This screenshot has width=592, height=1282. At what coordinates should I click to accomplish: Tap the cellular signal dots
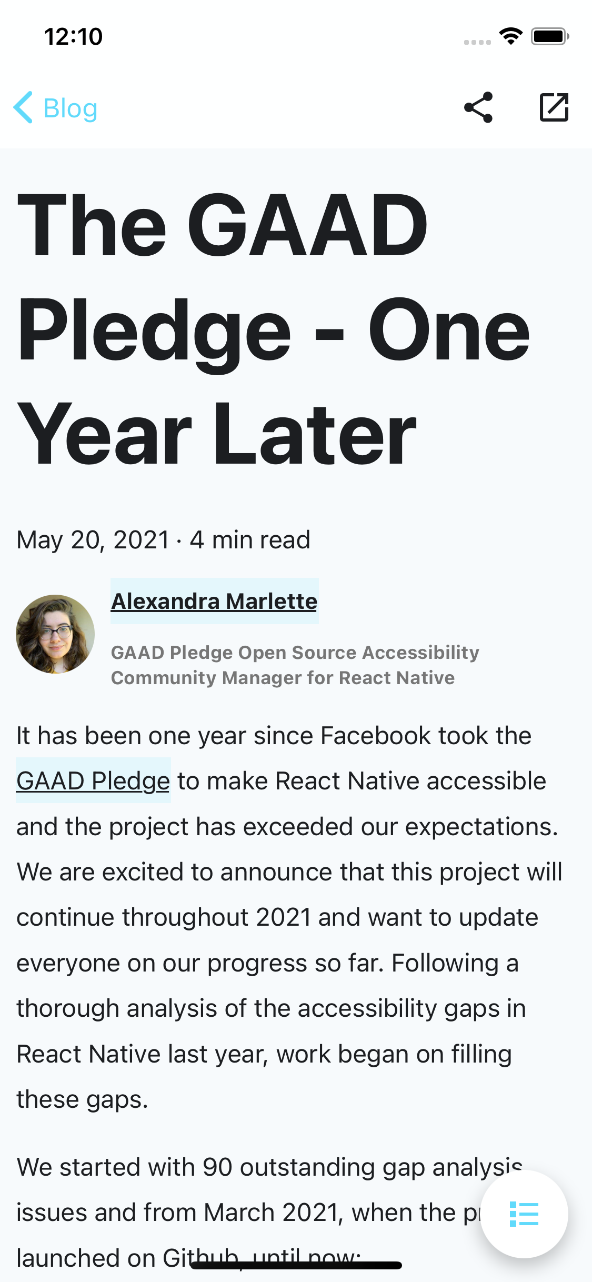477,42
